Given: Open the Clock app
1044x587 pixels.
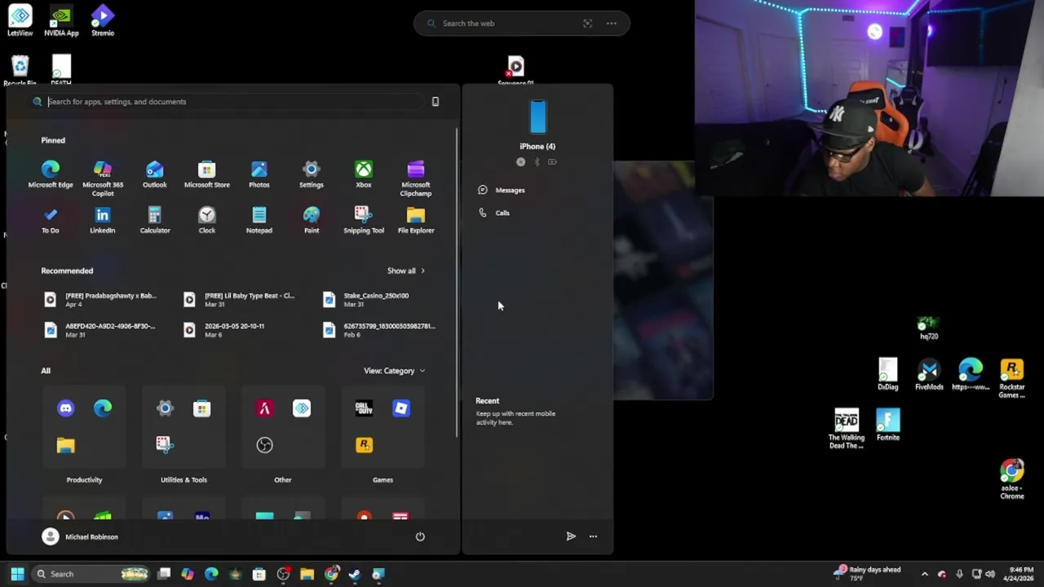Looking at the screenshot, I should click(x=207, y=220).
